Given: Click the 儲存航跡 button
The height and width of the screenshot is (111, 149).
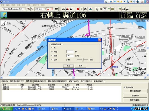Looking at the screenshot, I should click(135, 96).
